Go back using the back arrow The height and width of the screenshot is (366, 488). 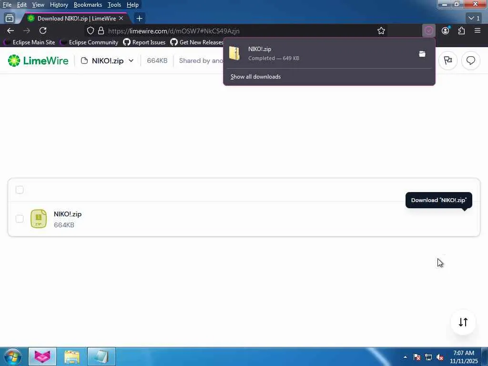[x=10, y=30]
